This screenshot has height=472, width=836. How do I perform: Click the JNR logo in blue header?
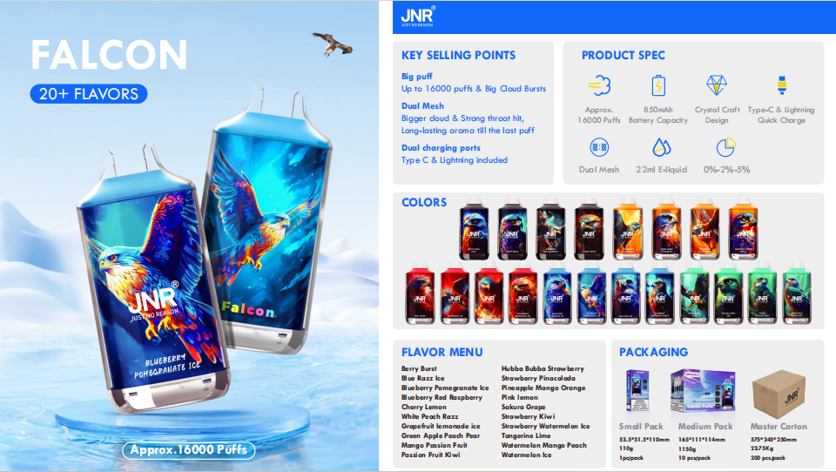pyautogui.click(x=418, y=16)
